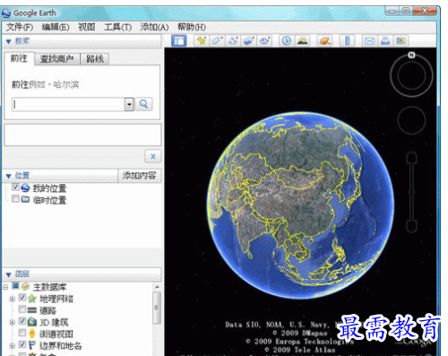The width and height of the screenshot is (448, 356).
Task: Click into the 前往 search input field
Action: coord(68,104)
